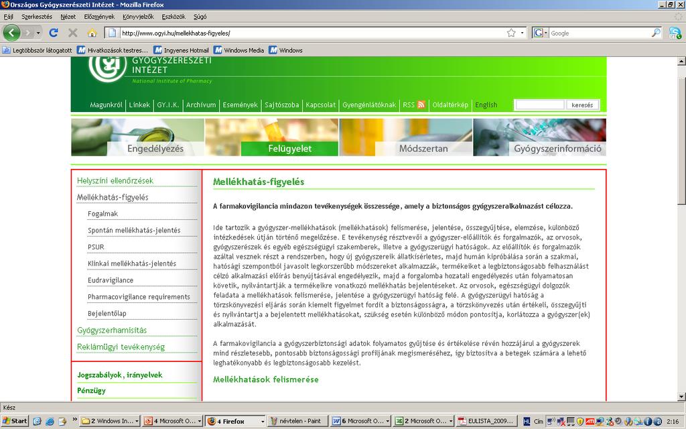Click the page scrollbar up arrow
The image size is (686, 429).
[x=681, y=61]
